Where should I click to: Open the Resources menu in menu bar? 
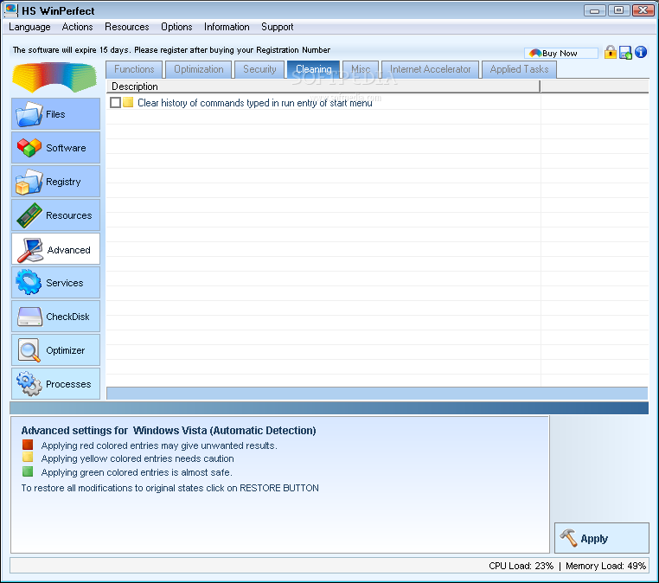point(127,27)
